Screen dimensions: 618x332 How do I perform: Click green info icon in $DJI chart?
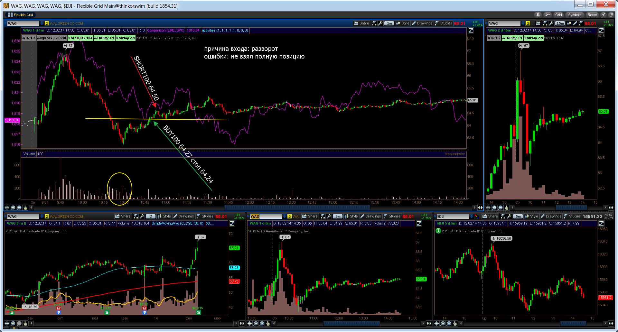tap(438, 231)
